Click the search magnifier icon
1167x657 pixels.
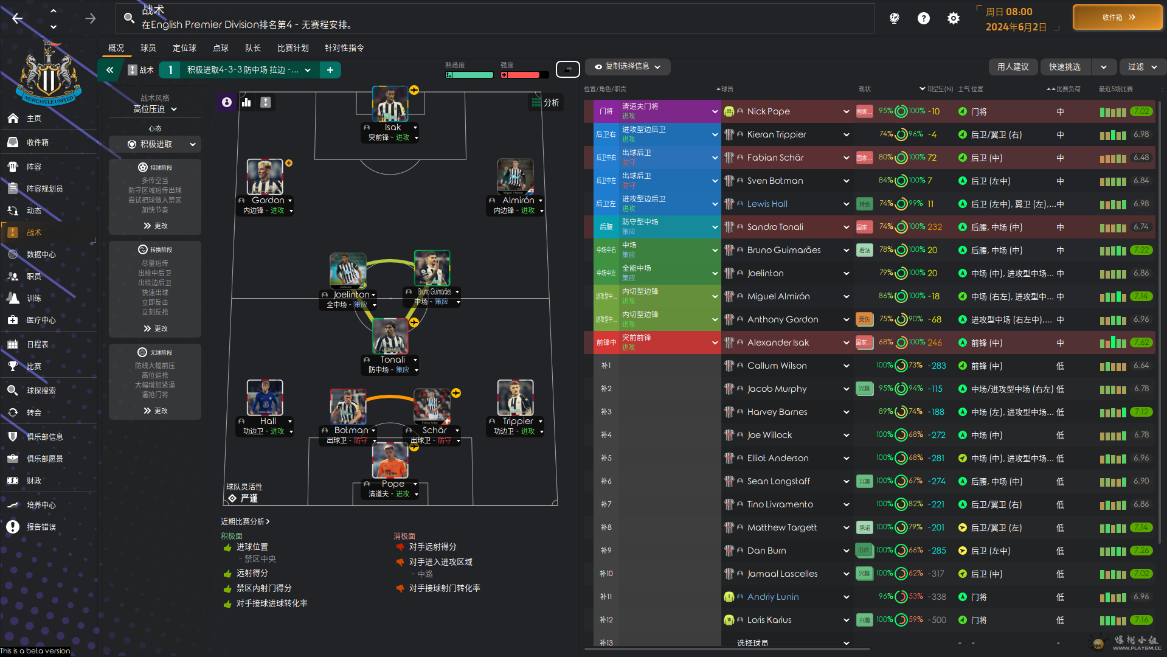129,18
